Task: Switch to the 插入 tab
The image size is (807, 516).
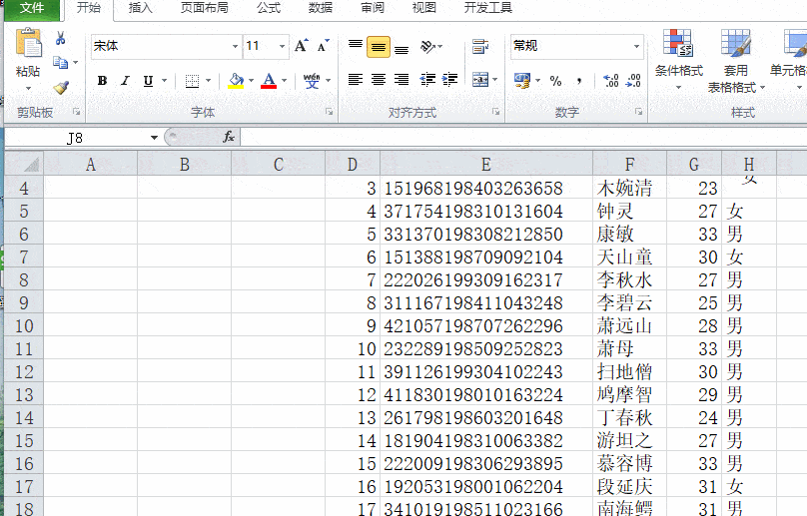Action: [141, 8]
